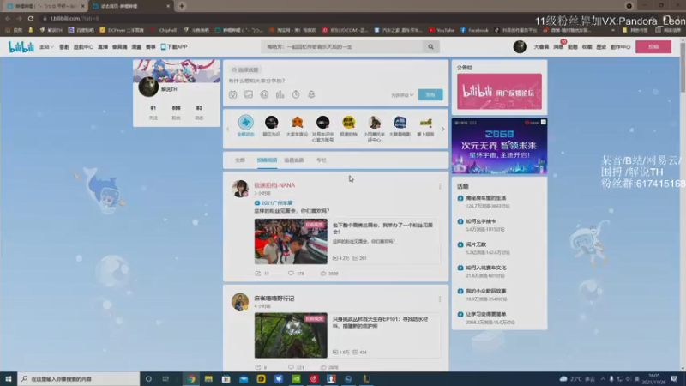Select the orange car avatar in followed list
Screen dimensions: 686x386
pyautogui.click(x=297, y=122)
